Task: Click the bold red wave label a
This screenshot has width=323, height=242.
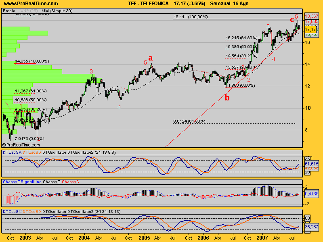Action: (151, 58)
